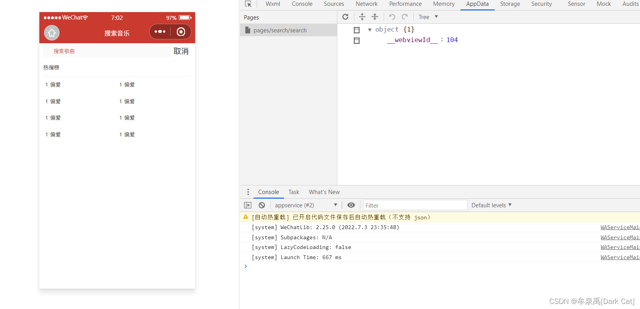Open the Default levels dropdown
Screen dimensions: 640x309
[491, 205]
